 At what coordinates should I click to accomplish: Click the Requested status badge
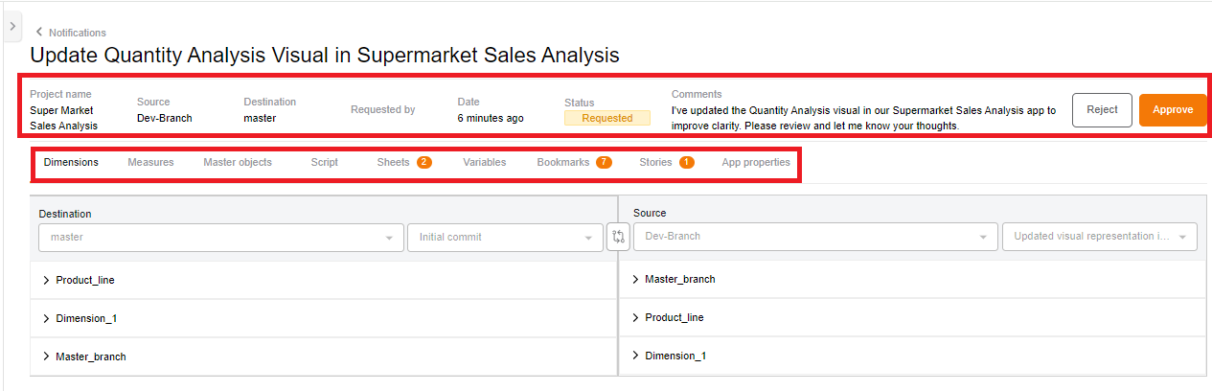607,118
